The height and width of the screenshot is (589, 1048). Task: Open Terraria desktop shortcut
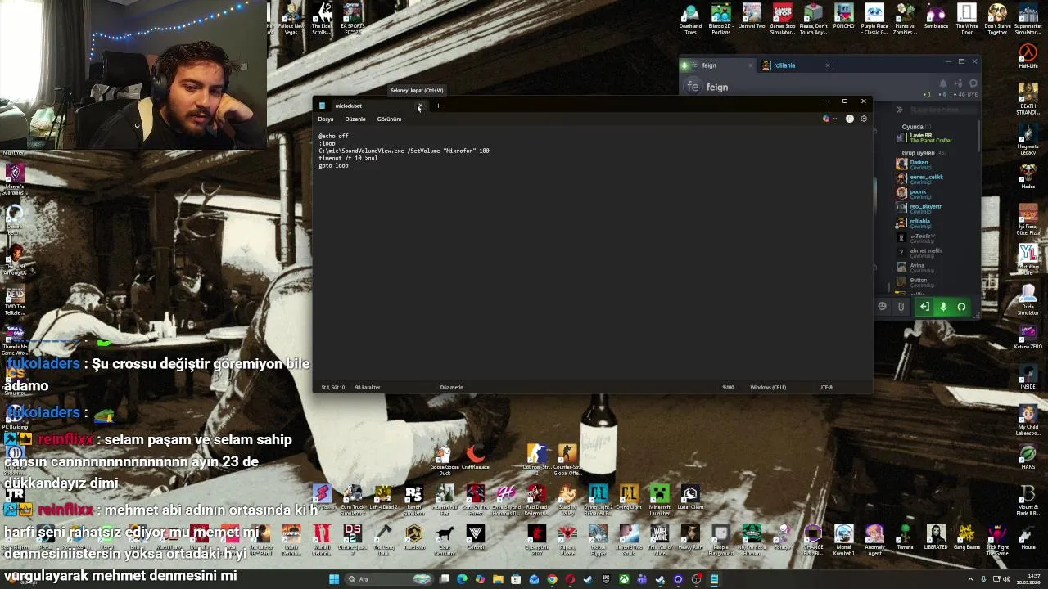point(905,537)
